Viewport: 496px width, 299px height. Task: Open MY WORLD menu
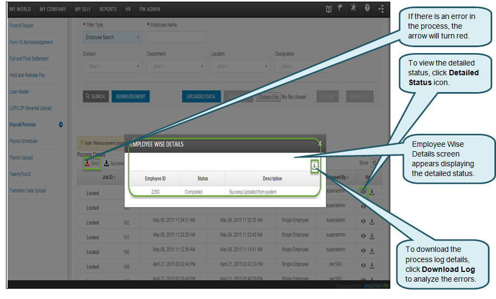tap(20, 9)
